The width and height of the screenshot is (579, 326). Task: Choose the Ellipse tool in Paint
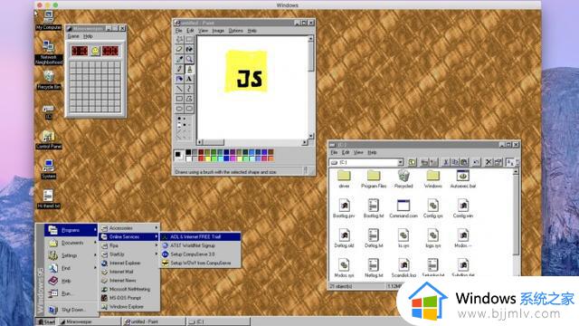coord(179,109)
